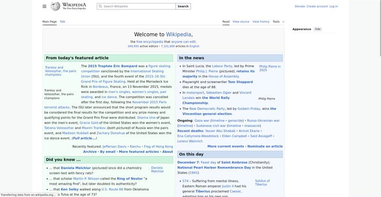Click the Wikipedia globe logo
The image size is (381, 197).
point(56,6)
